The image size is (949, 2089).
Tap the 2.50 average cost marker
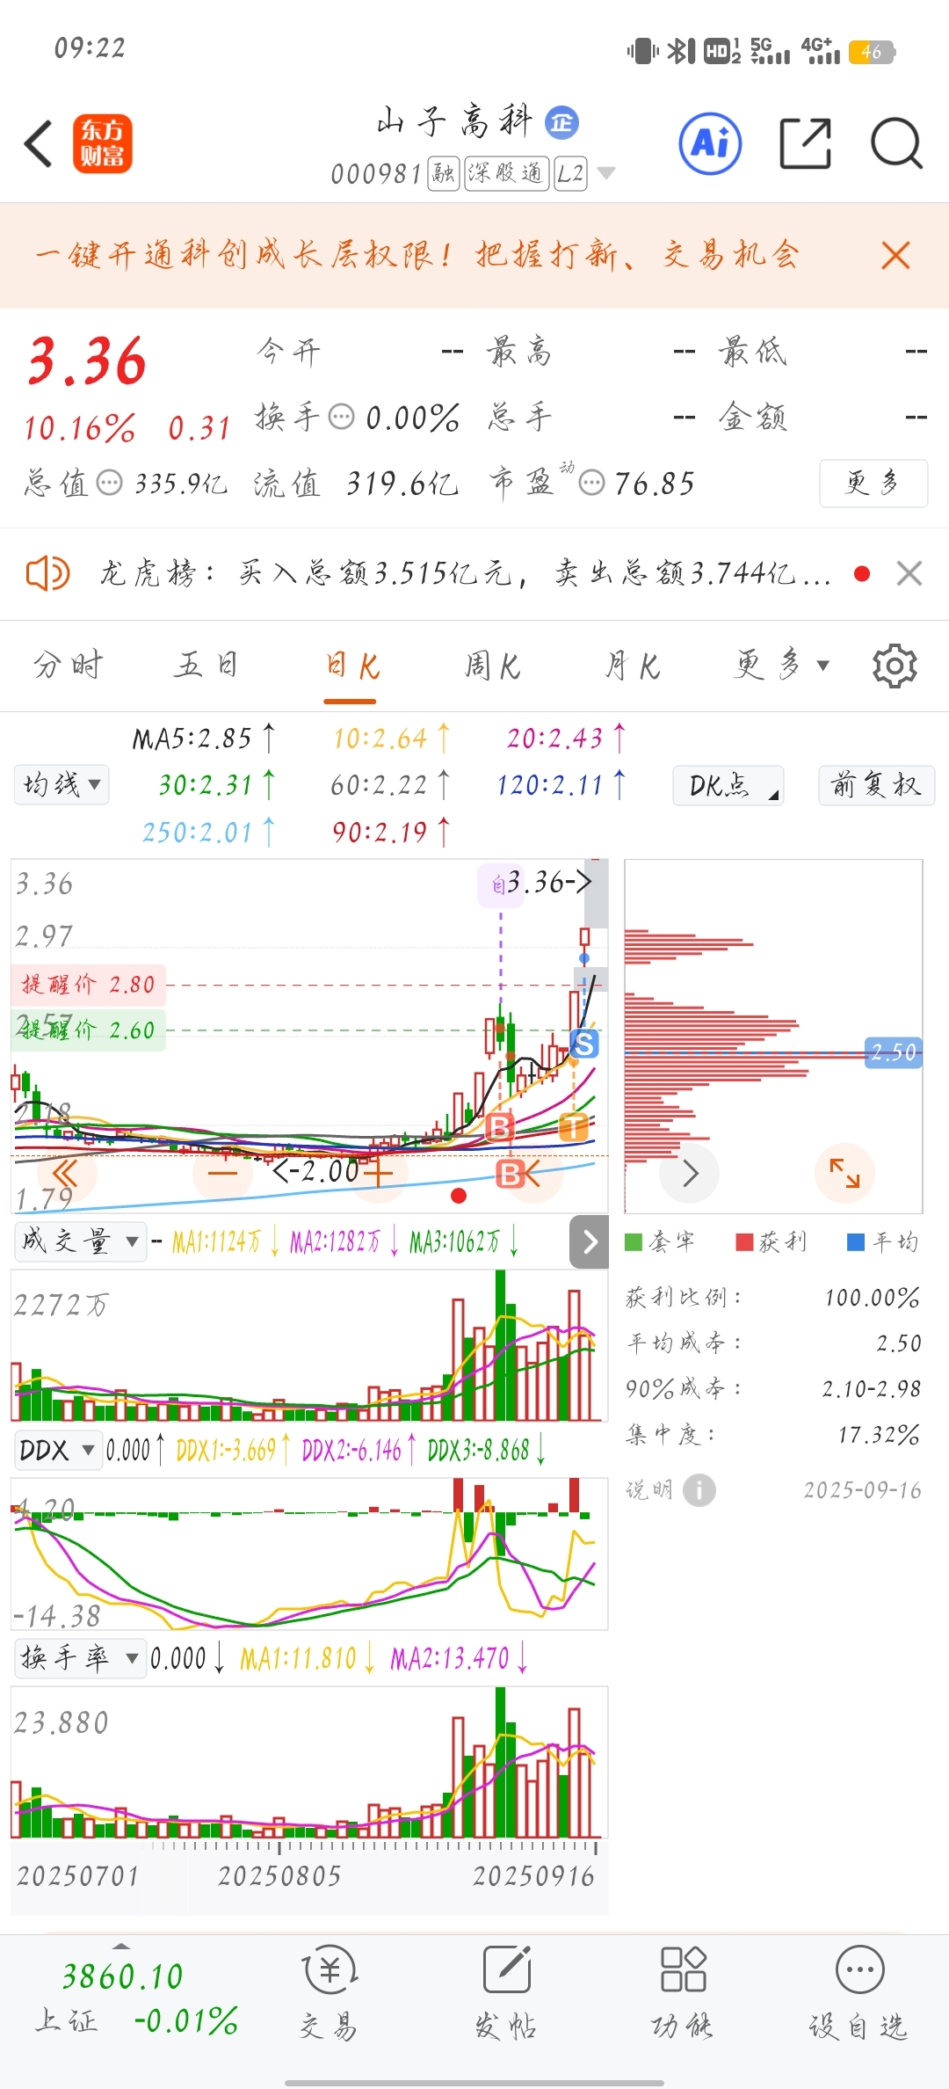pos(893,1052)
